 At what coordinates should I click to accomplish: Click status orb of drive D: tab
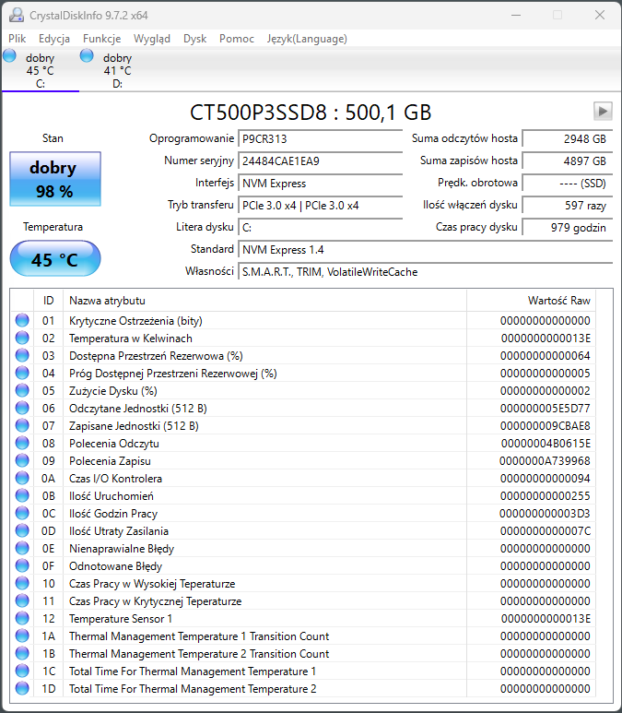point(88,56)
